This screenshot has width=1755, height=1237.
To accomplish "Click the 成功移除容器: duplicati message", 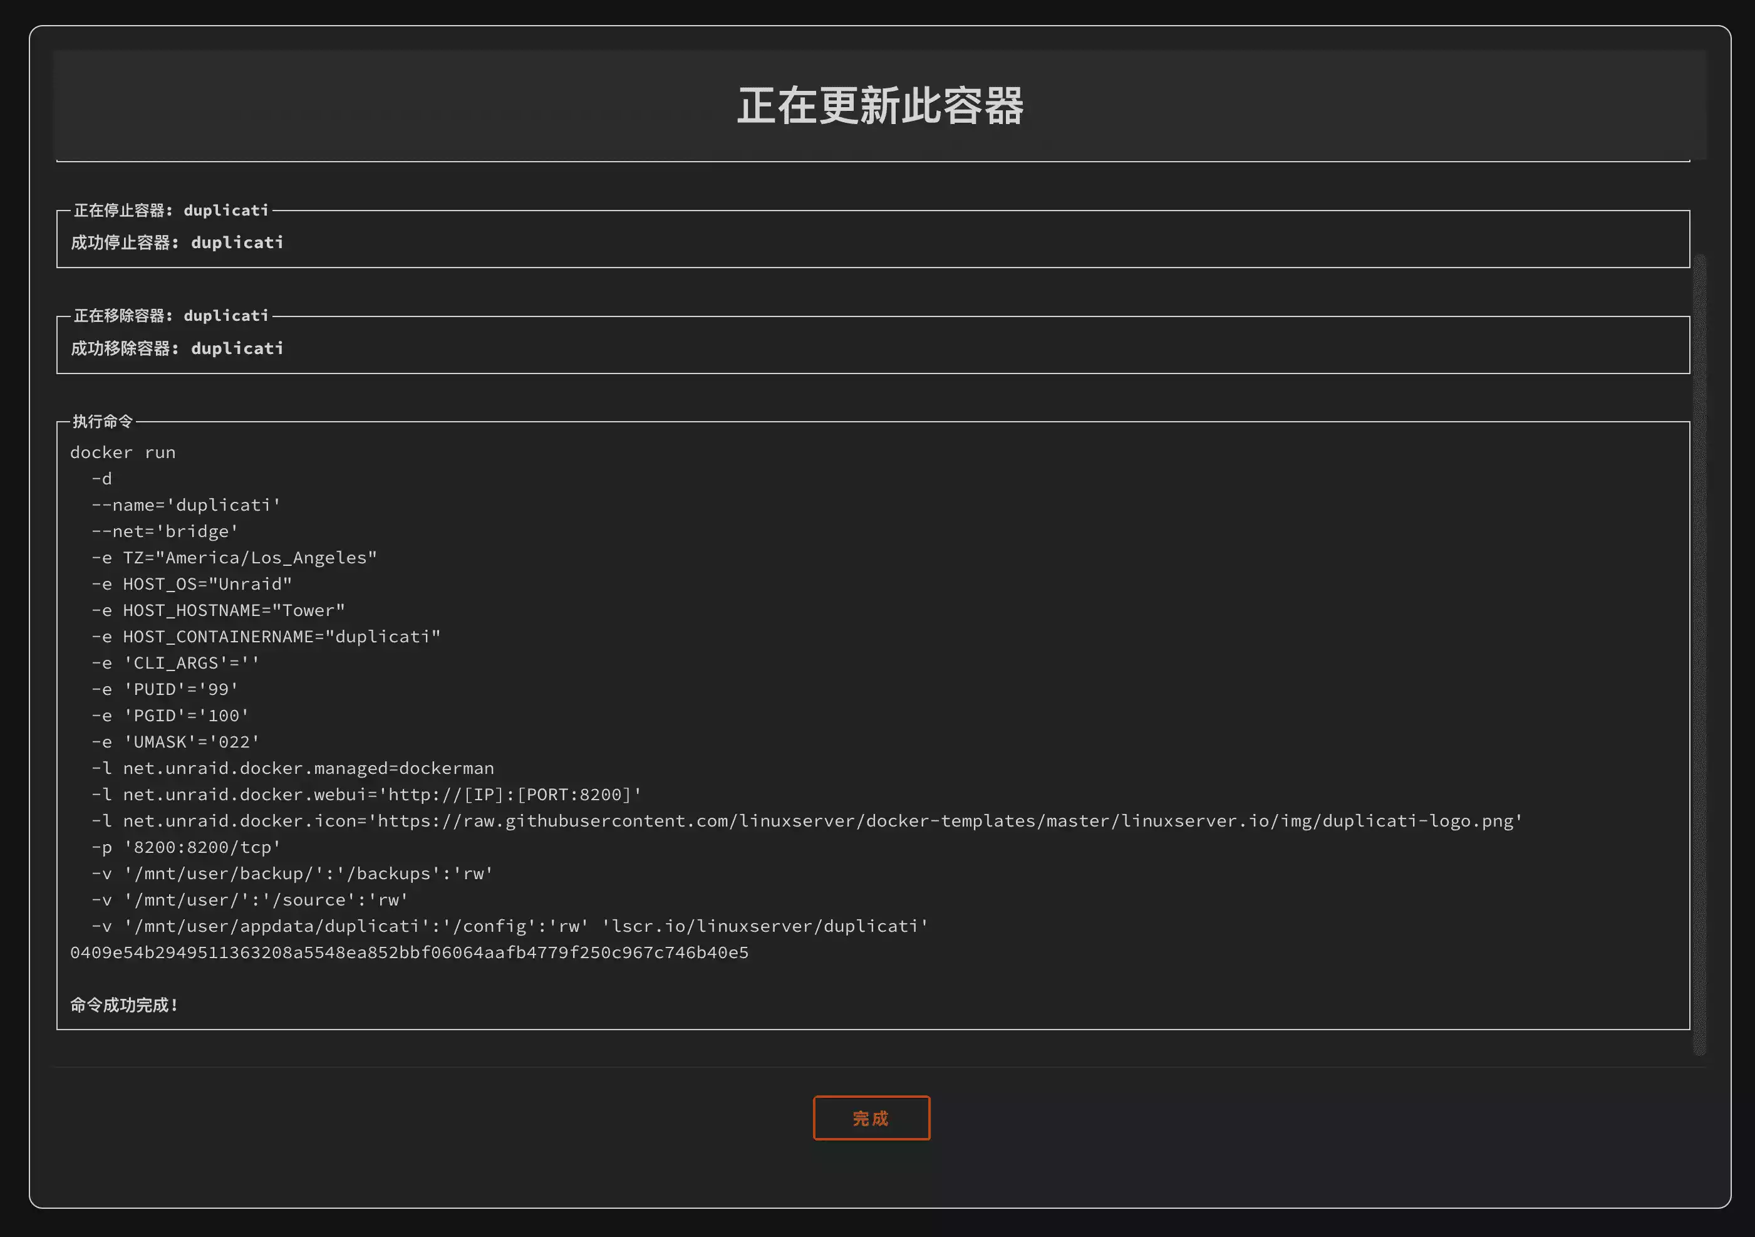I will coord(177,348).
